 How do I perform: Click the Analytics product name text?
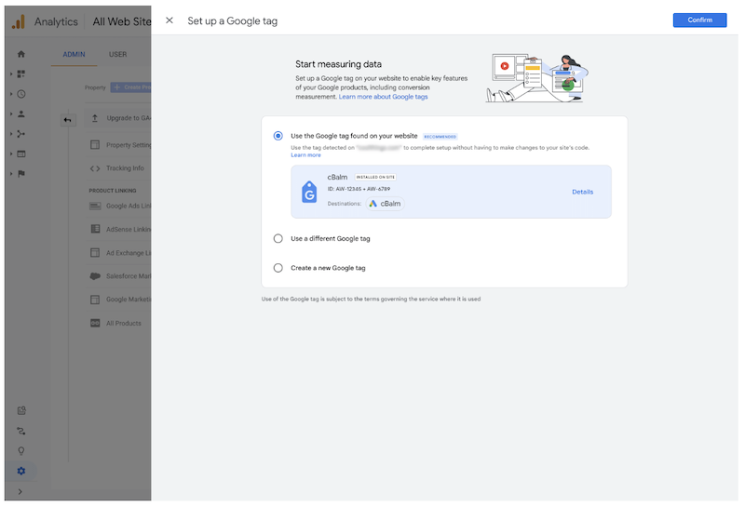56,21
